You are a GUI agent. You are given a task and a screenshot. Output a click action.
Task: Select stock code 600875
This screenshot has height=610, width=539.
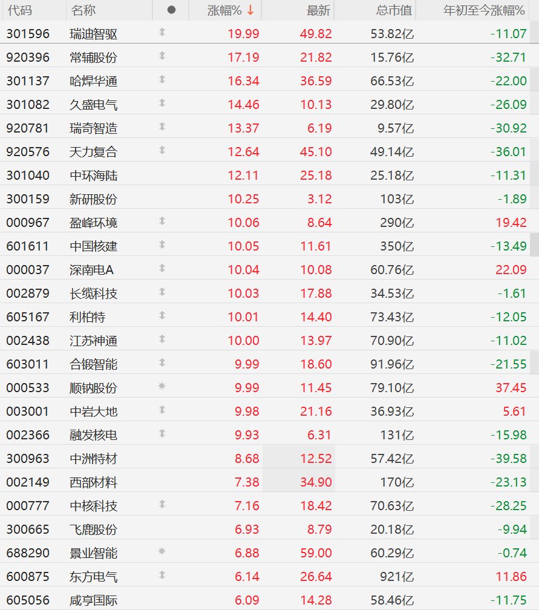28,577
